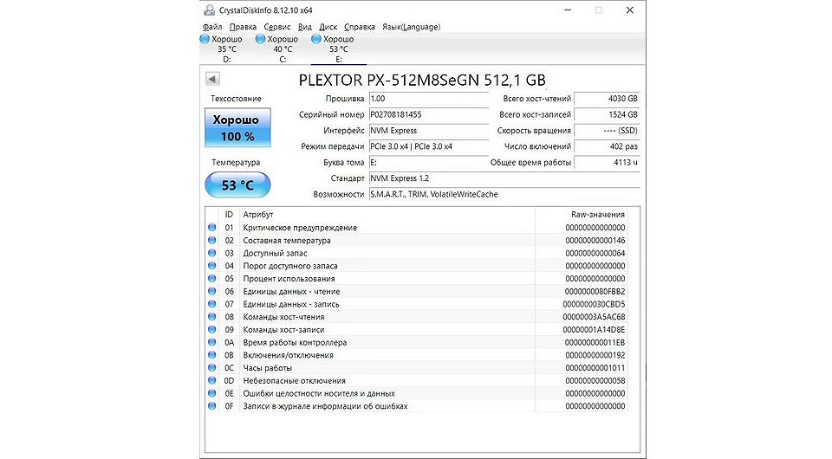The width and height of the screenshot is (832, 459).
Task: Open the Справка menu
Action: (359, 27)
